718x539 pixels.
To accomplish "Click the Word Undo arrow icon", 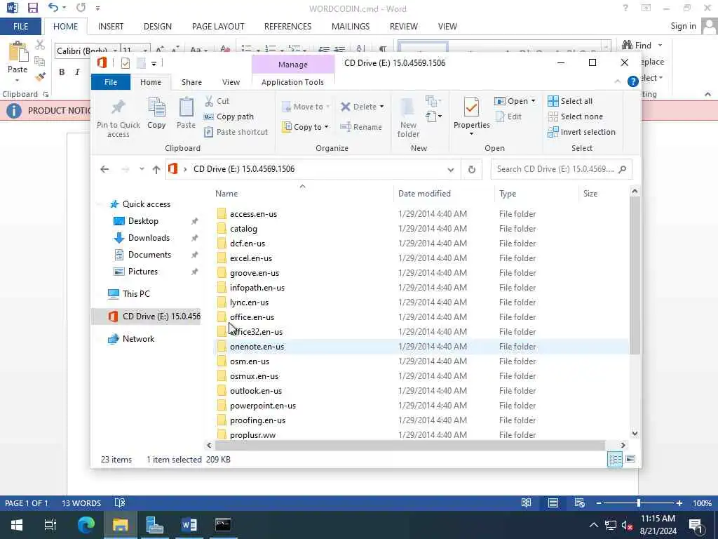I will (x=53, y=8).
